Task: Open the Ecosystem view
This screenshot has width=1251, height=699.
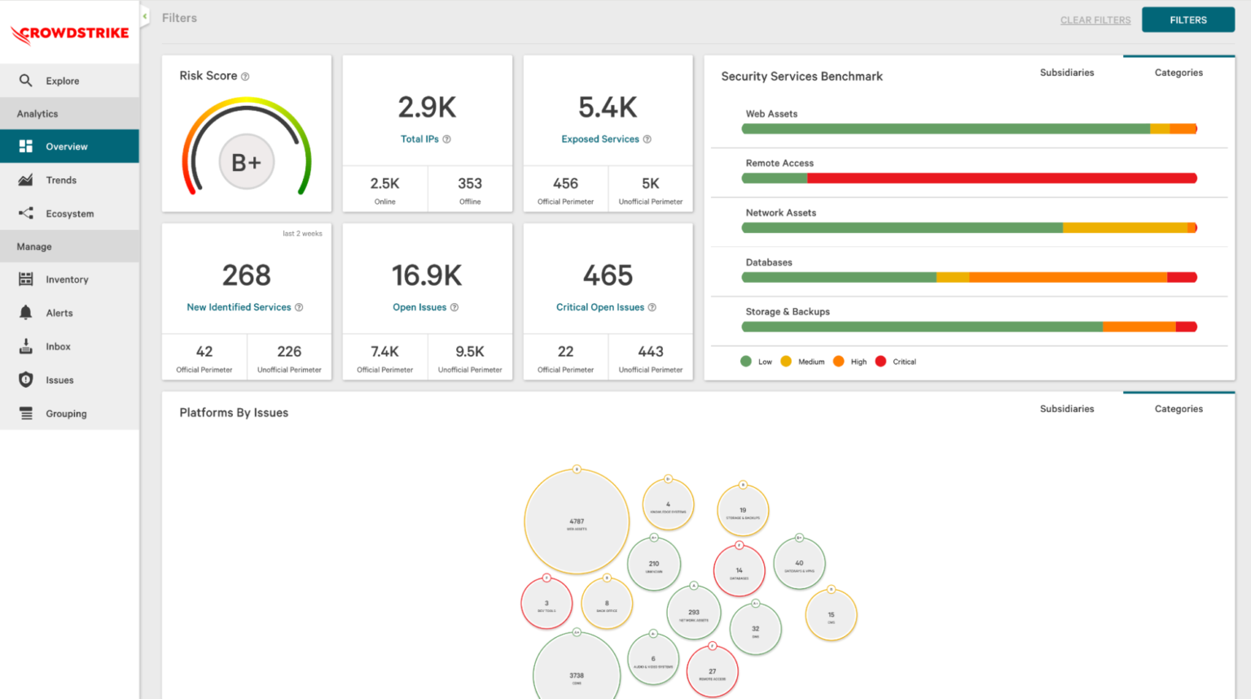Action: coord(27,213)
